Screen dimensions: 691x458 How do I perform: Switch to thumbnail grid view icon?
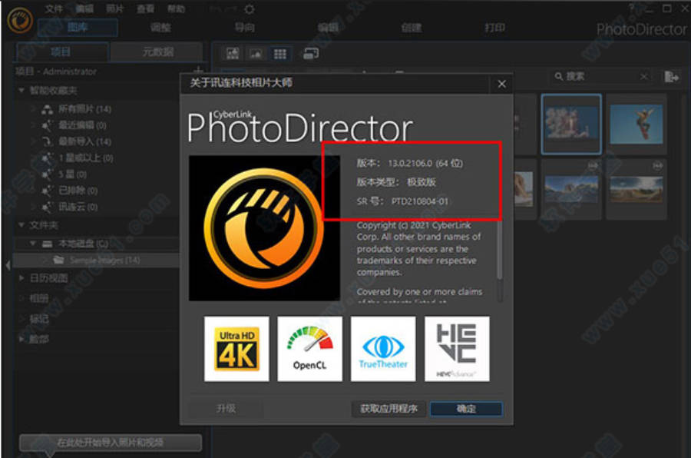click(279, 54)
